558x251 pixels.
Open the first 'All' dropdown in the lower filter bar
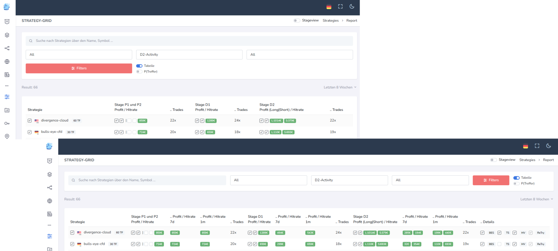(x=268, y=180)
